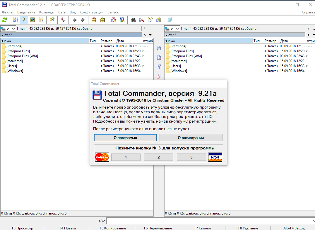Click the F7 Каталог function button
Viewport: 315px width, 230px height.
(x=203, y=228)
